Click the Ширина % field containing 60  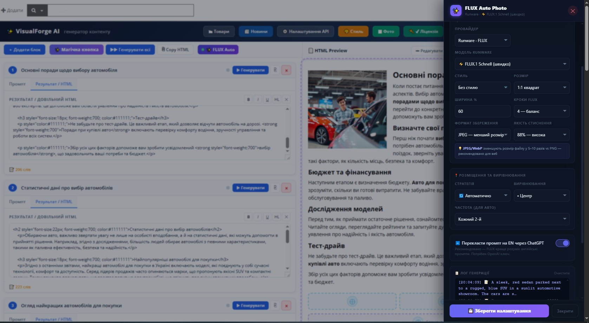click(483, 111)
